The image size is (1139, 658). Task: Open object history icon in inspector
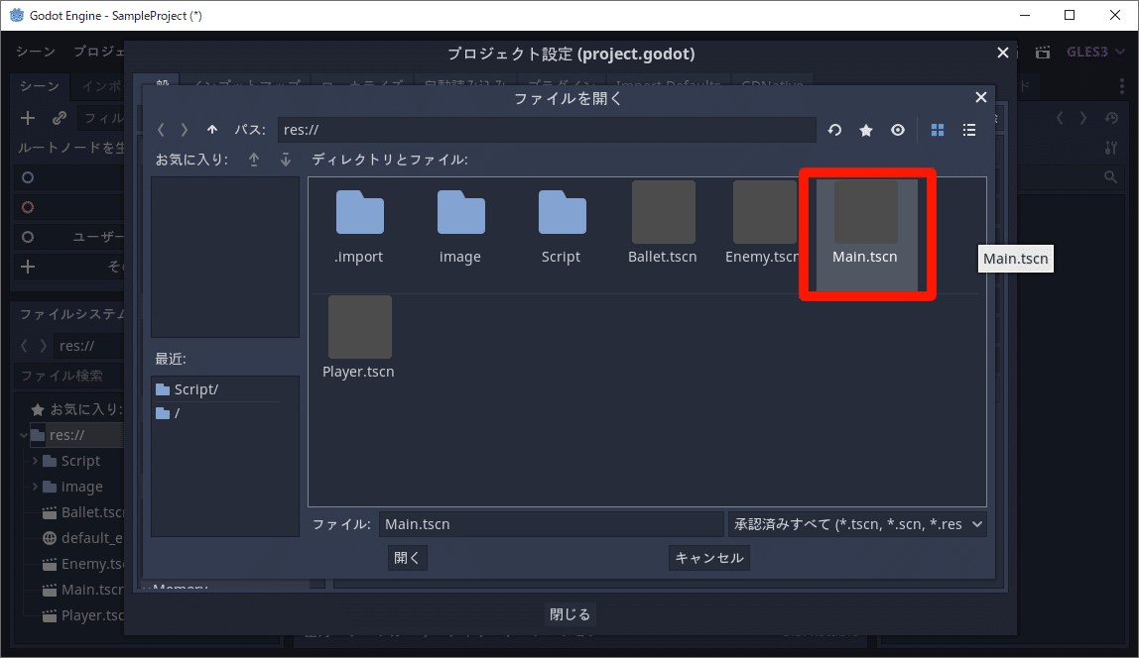(1111, 118)
